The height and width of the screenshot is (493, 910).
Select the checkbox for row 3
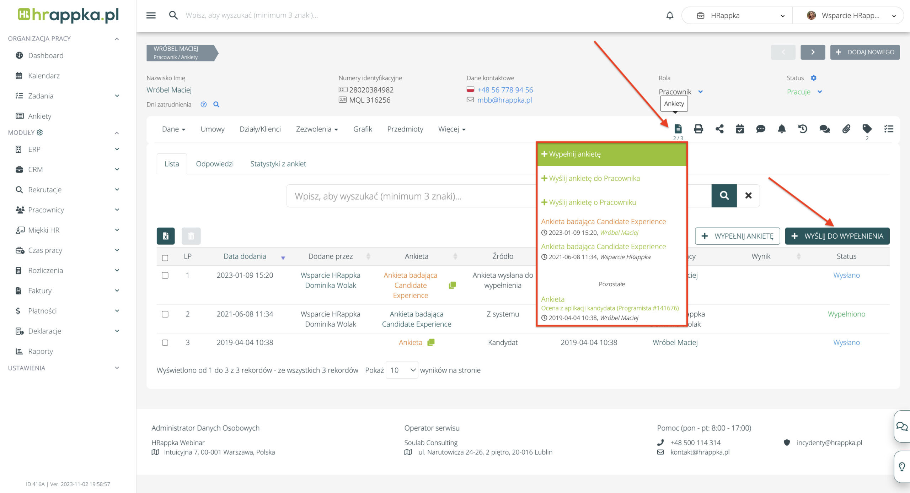(x=165, y=342)
